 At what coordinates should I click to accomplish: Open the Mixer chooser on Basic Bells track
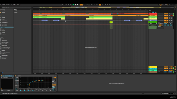pyautogui.click(x=153, y=24)
